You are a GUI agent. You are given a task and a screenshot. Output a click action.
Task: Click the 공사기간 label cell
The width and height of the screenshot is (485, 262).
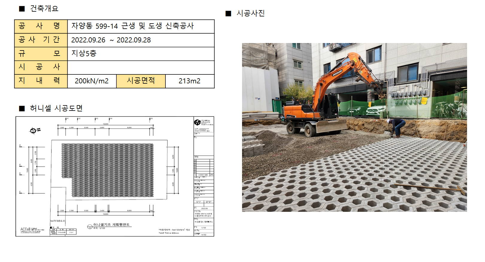tap(41, 40)
